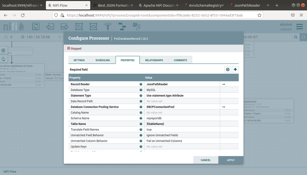The height and width of the screenshot is (175, 307).
Task: Open Statement Type value dropdown
Action: (x=182, y=95)
